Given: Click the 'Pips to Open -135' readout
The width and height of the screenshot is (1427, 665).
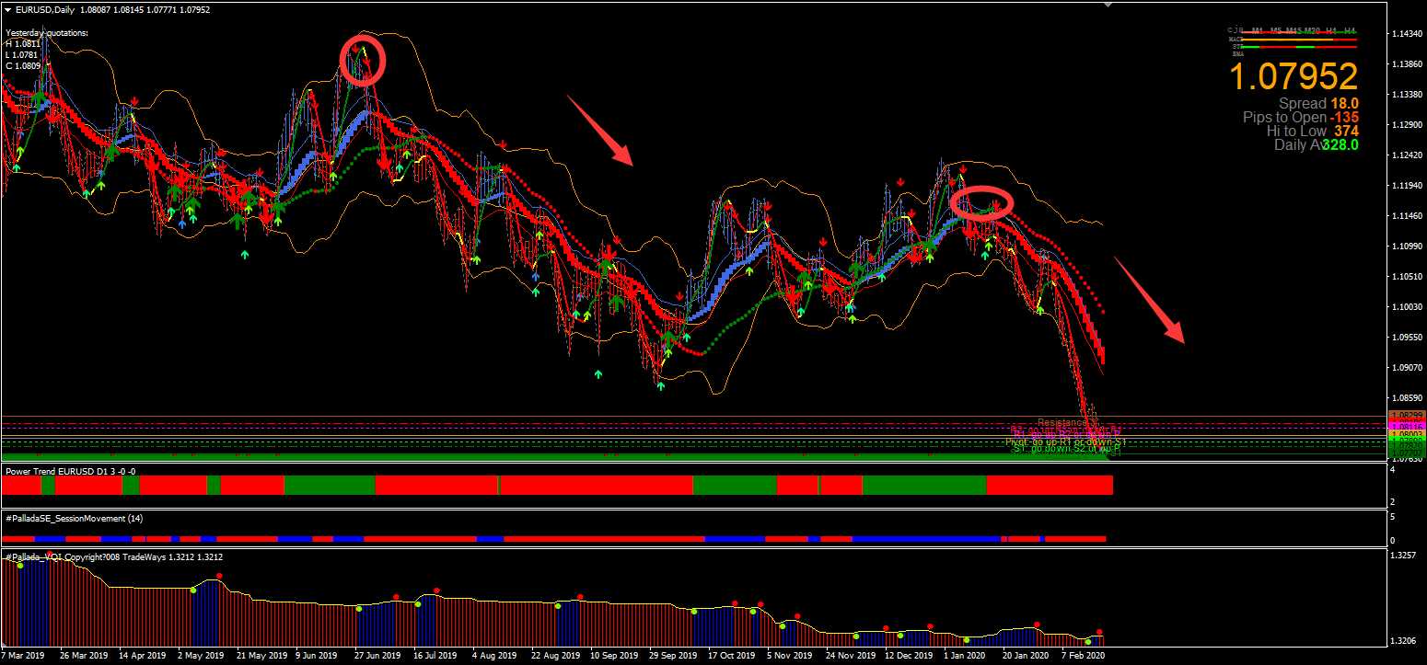Looking at the screenshot, I should (x=1301, y=118).
